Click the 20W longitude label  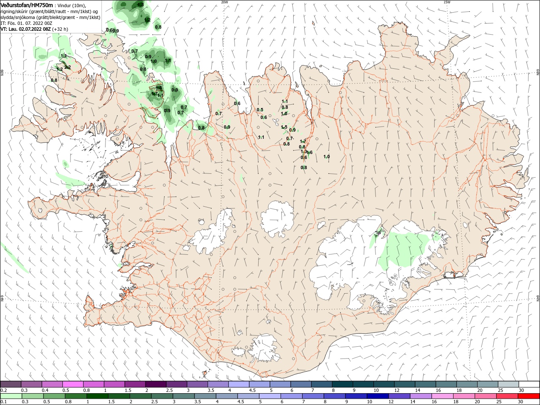point(224,2)
